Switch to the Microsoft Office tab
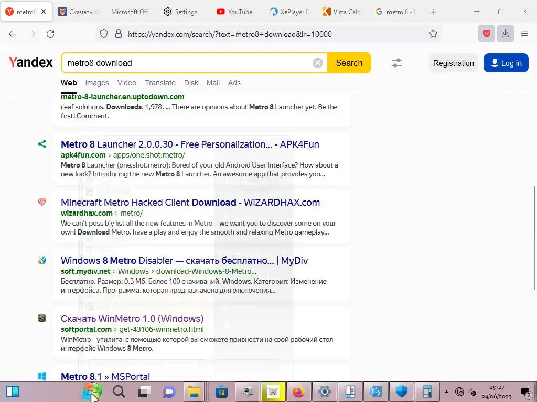The image size is (537, 402). (131, 12)
